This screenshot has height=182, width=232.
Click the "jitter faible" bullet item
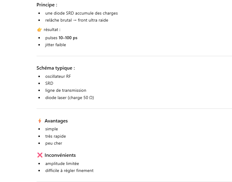coord(55,45)
